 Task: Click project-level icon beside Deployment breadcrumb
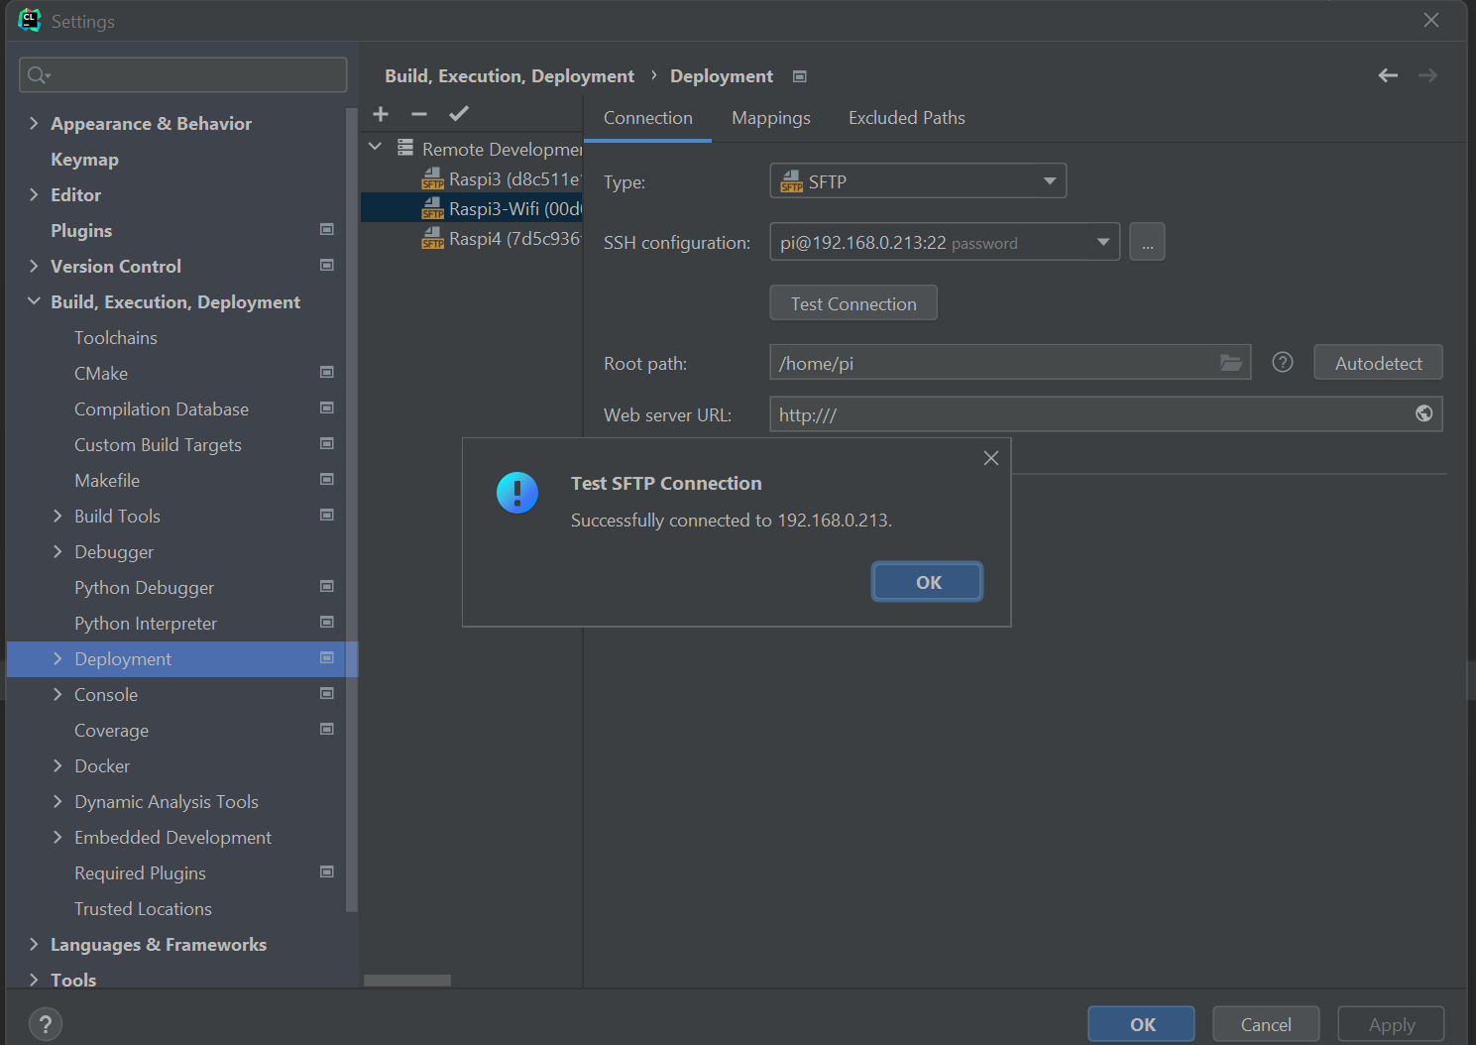(800, 76)
